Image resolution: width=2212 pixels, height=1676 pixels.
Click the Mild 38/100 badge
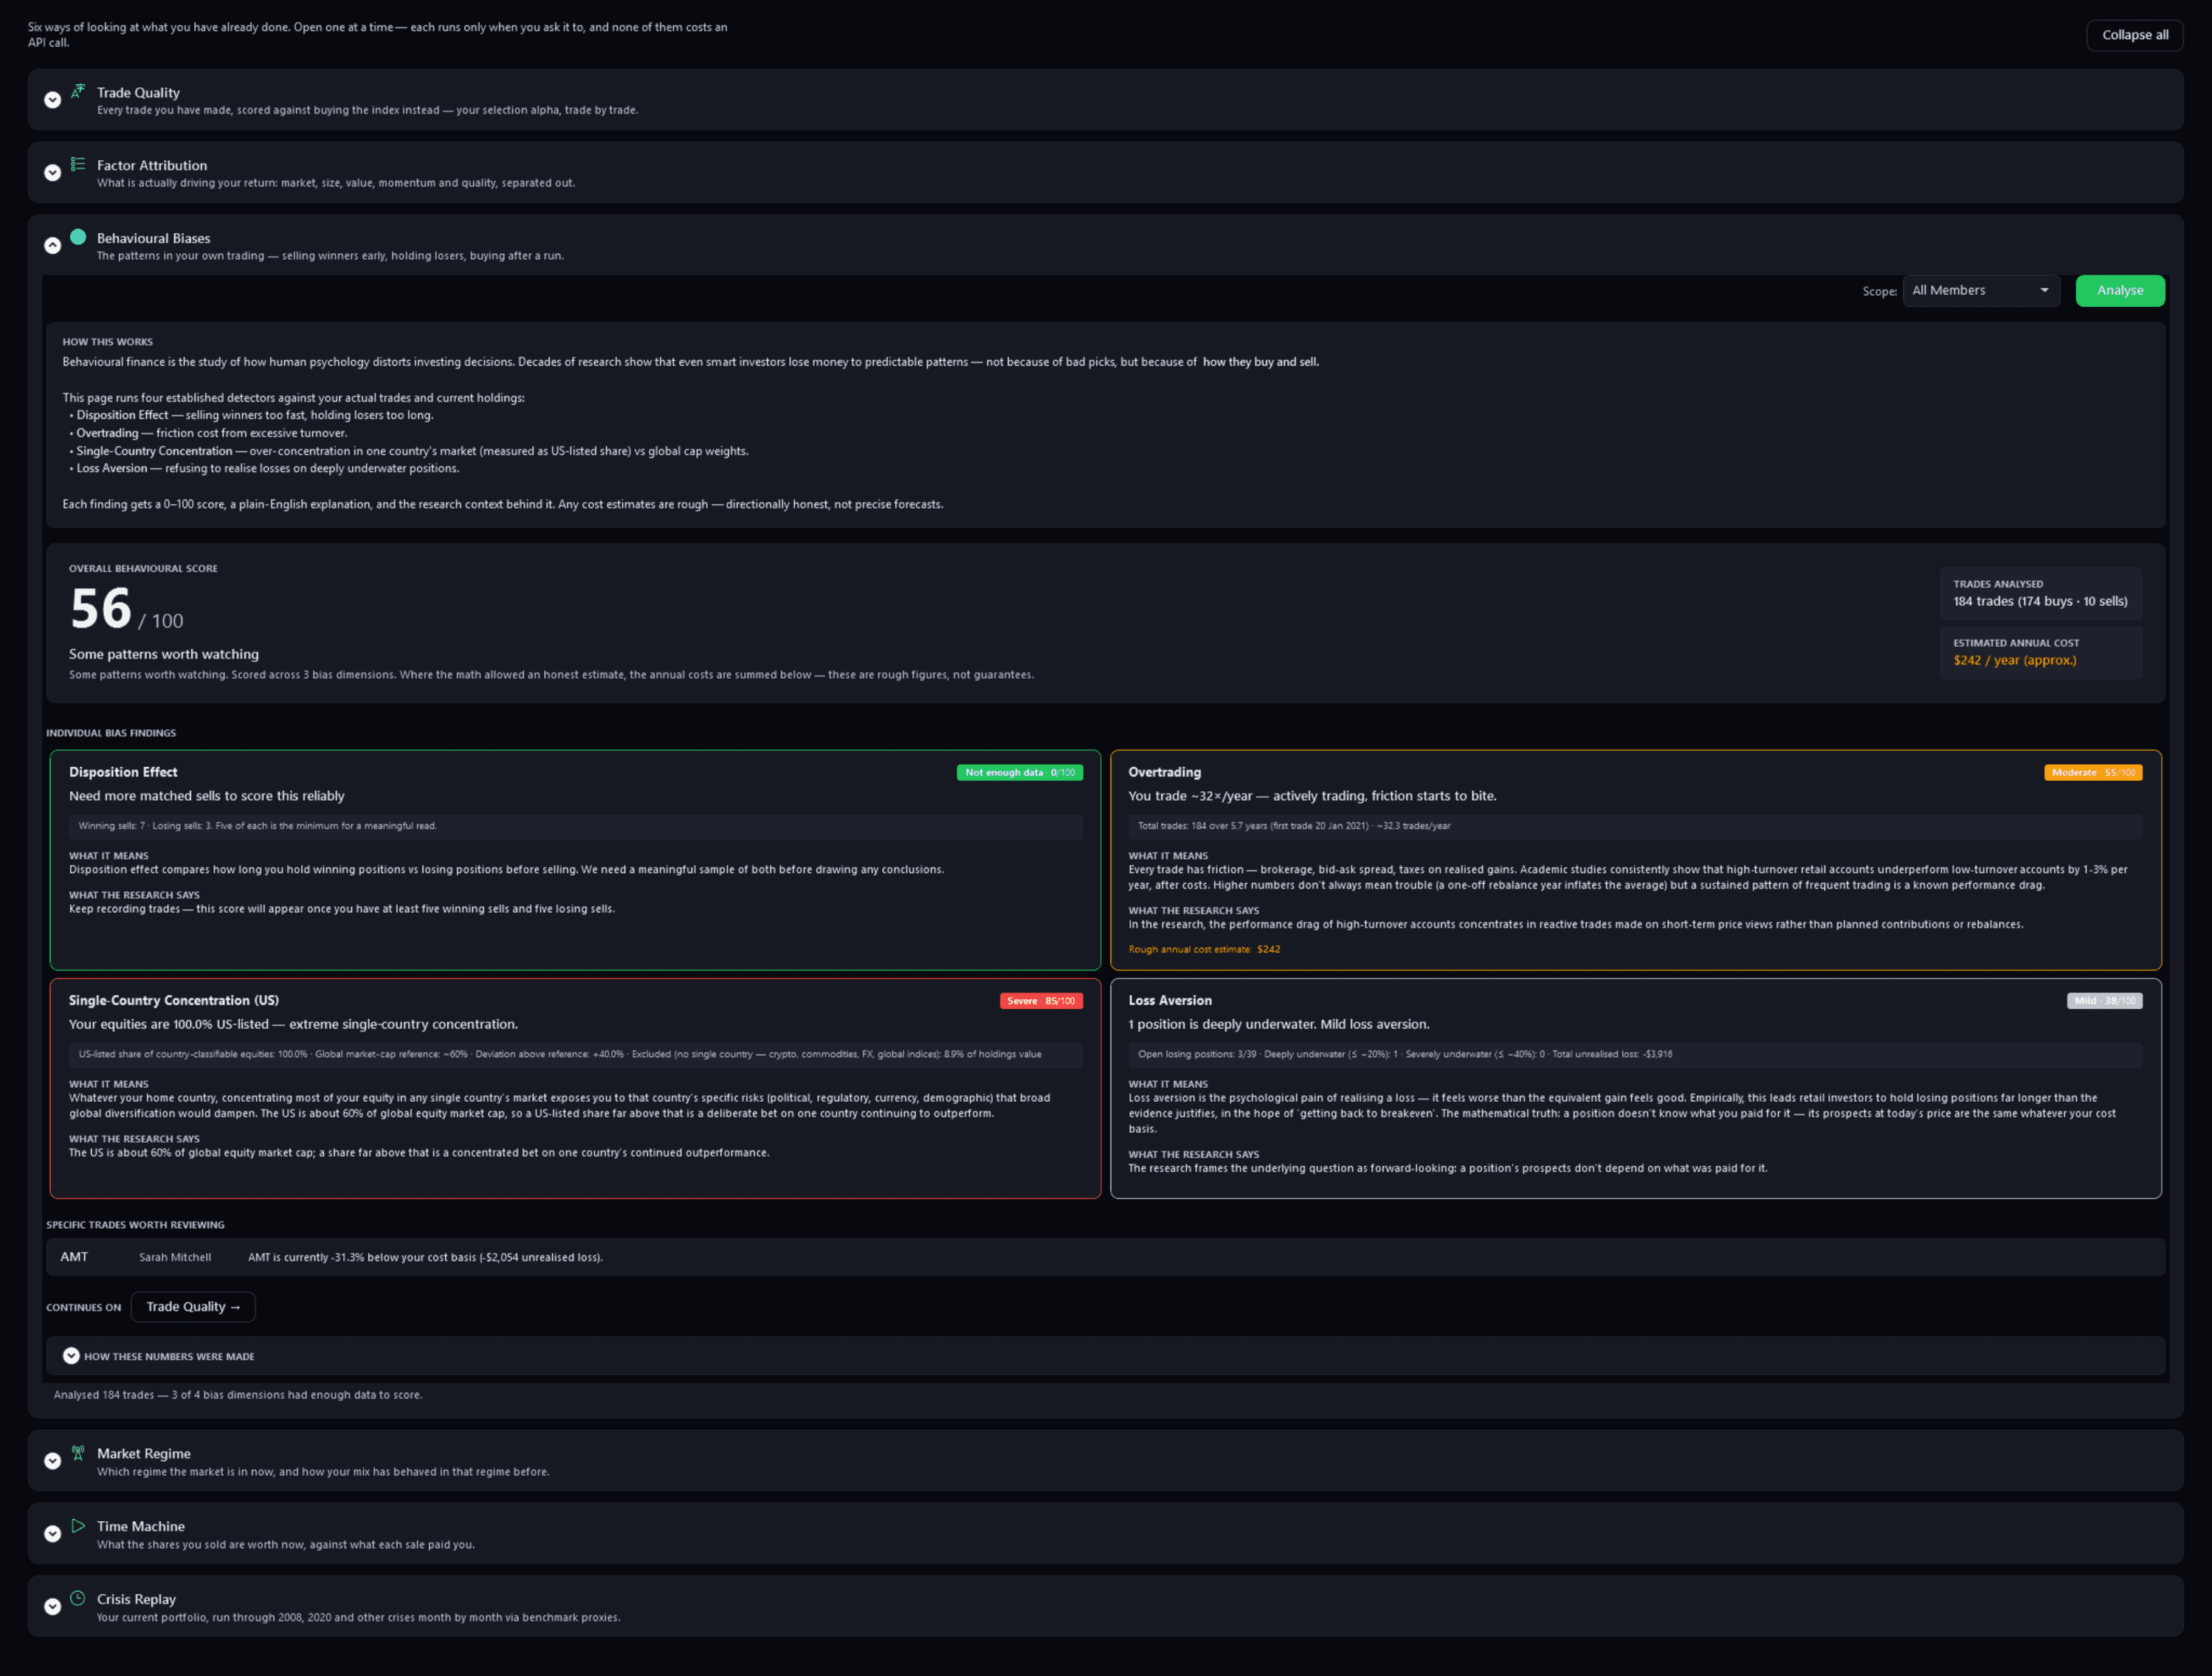point(2104,1001)
